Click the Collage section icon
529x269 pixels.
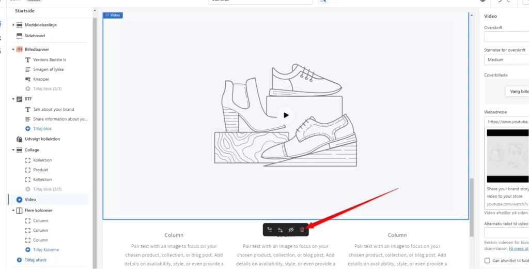(x=19, y=150)
